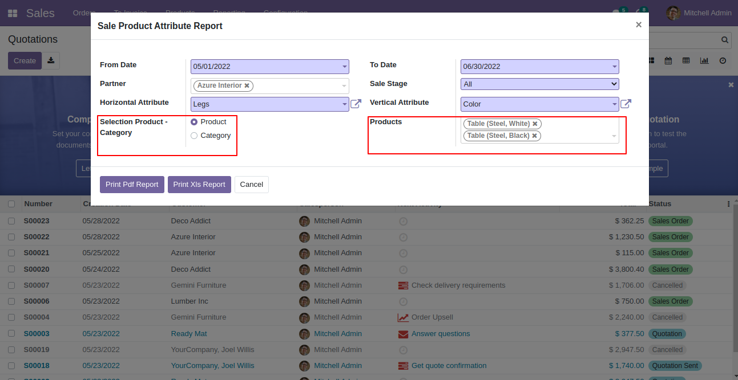738x380 pixels.
Task: Open the optional columns three-dot menu
Action: pyautogui.click(x=728, y=204)
